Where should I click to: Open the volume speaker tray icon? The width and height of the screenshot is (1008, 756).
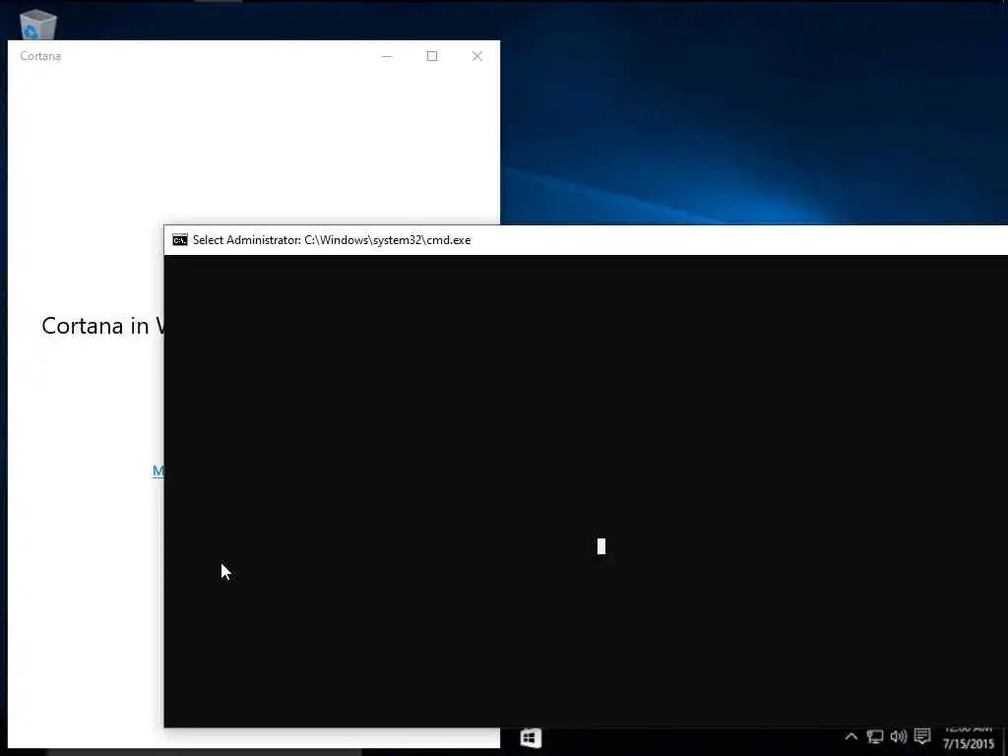pos(899,736)
